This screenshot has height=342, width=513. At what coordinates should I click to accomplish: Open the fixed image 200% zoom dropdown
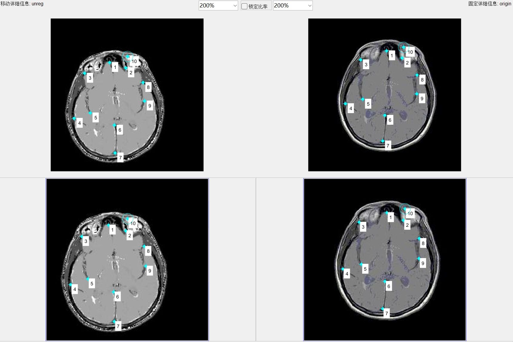point(293,5)
